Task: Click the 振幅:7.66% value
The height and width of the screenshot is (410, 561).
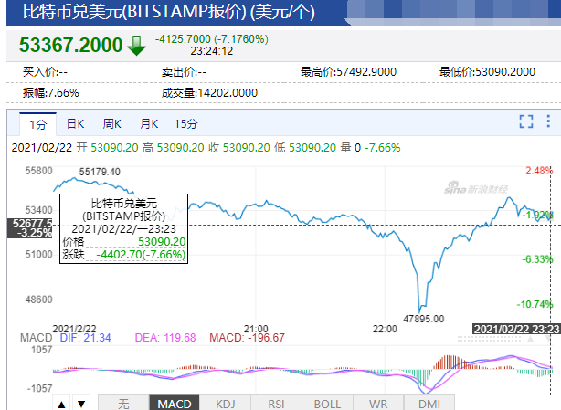Action: 51,93
